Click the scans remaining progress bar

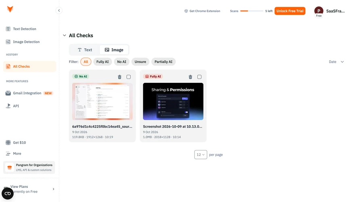(252, 11)
